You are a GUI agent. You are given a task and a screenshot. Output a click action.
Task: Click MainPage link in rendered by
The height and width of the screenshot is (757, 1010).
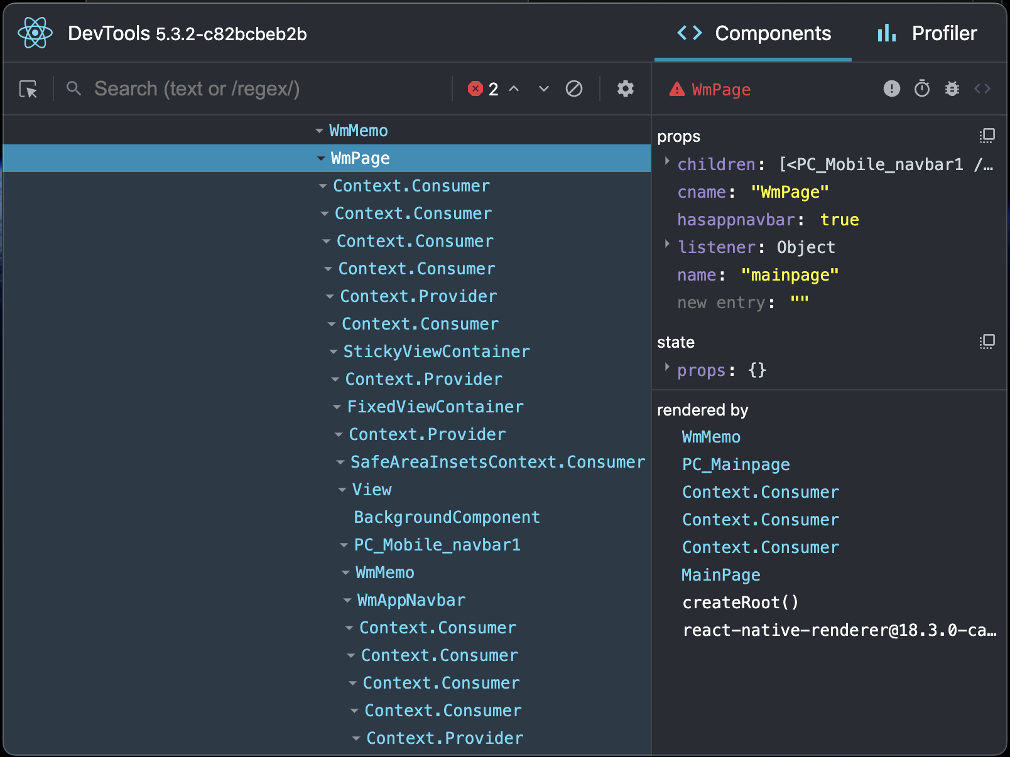coord(721,575)
